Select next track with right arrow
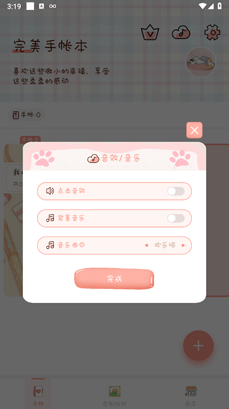Image resolution: width=229 pixels, height=409 pixels. (183, 245)
